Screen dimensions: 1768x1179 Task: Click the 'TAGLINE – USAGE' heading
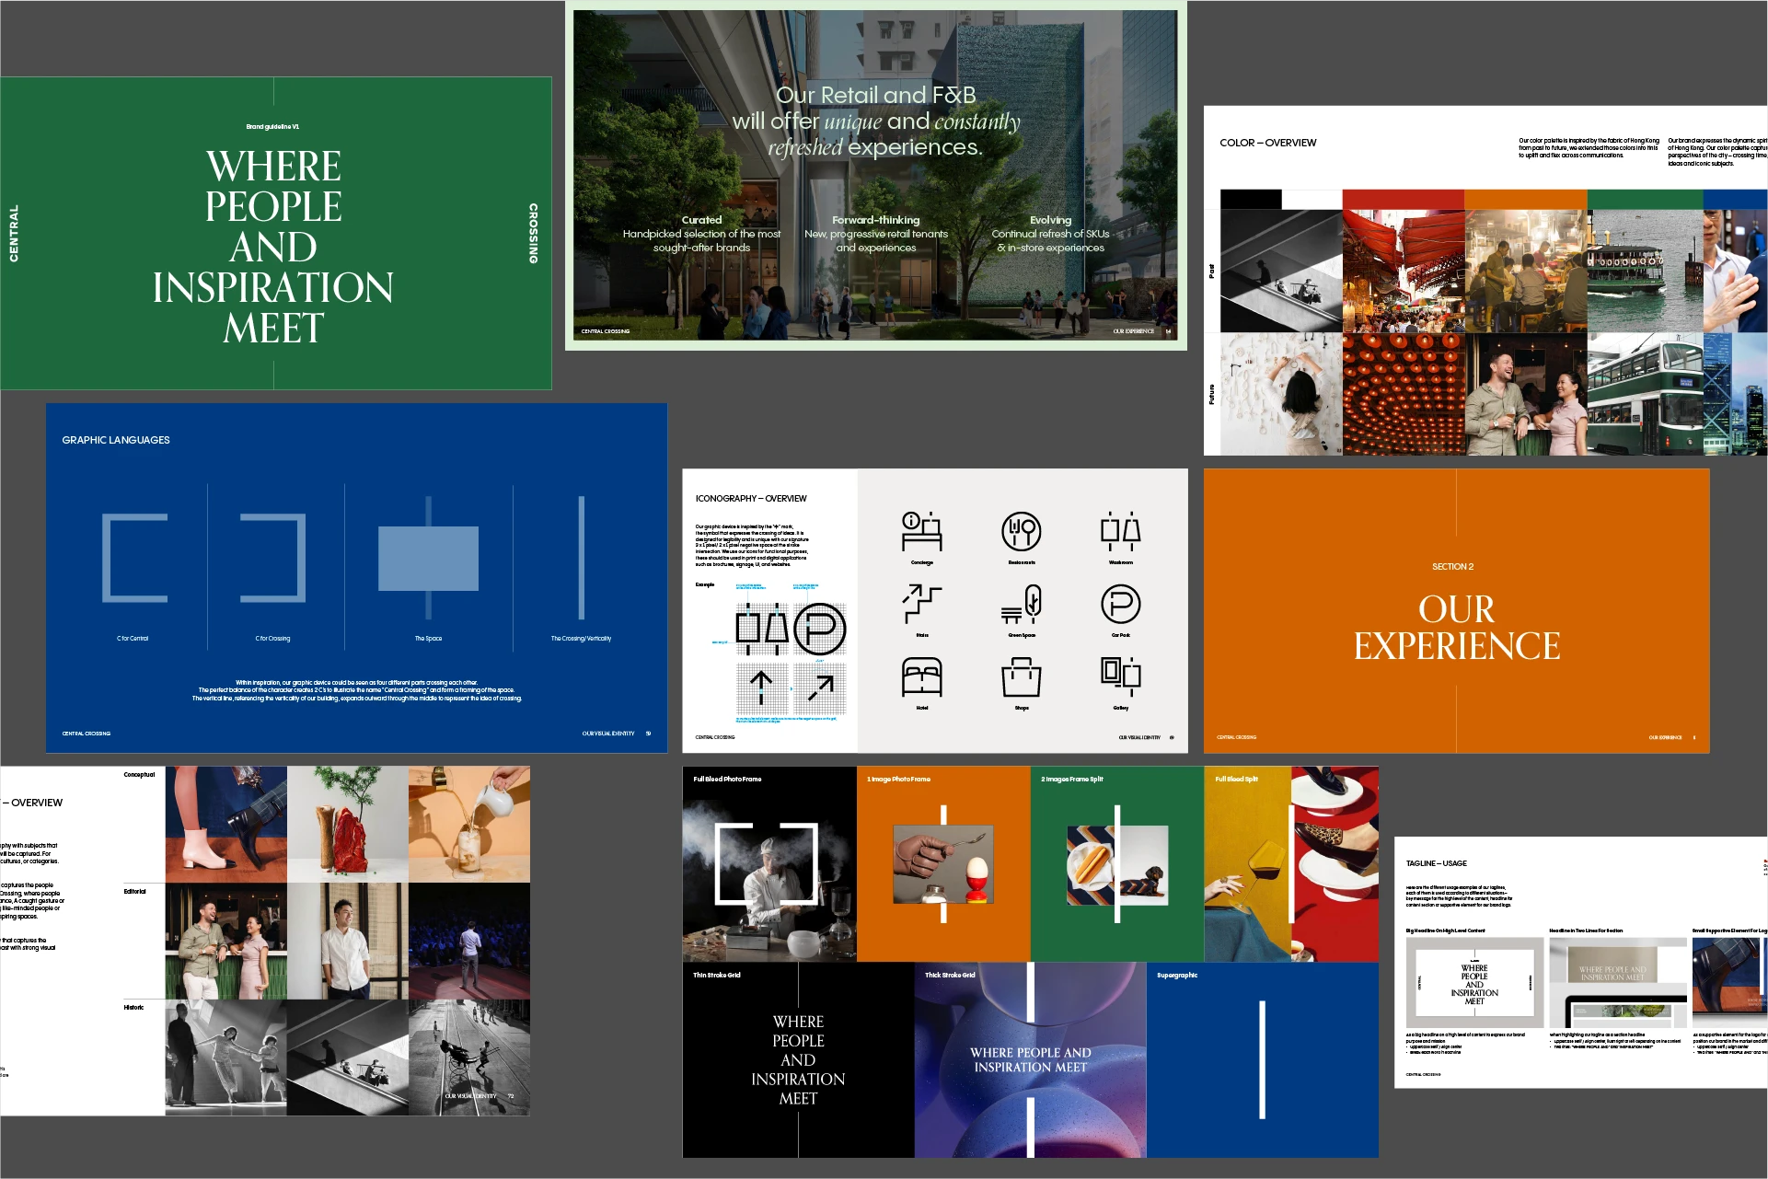coord(1437,863)
